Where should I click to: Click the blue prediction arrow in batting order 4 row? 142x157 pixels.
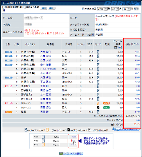click(x=9, y=65)
